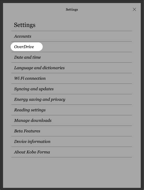This screenshot has width=144, height=190.
Task: Adjust privacy under Energy saving and privacy
Action: [72, 99]
